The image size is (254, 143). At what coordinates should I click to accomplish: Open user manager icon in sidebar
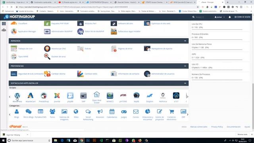(4, 30)
